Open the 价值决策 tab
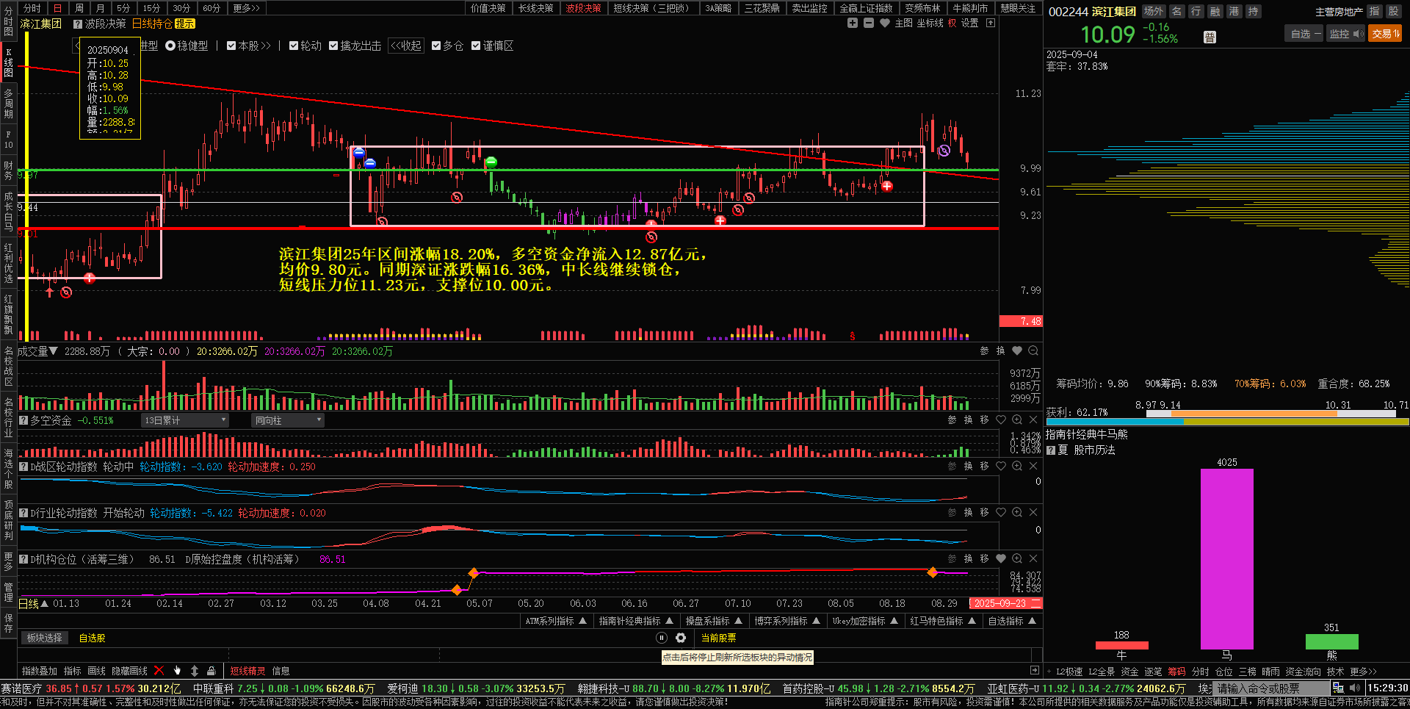Screen dimensions: 1410x709 [x=488, y=8]
